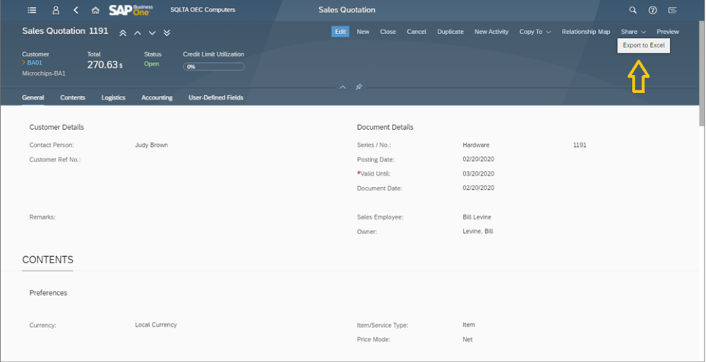The width and height of the screenshot is (706, 362).
Task: Click the Hardware series value
Action: point(476,145)
